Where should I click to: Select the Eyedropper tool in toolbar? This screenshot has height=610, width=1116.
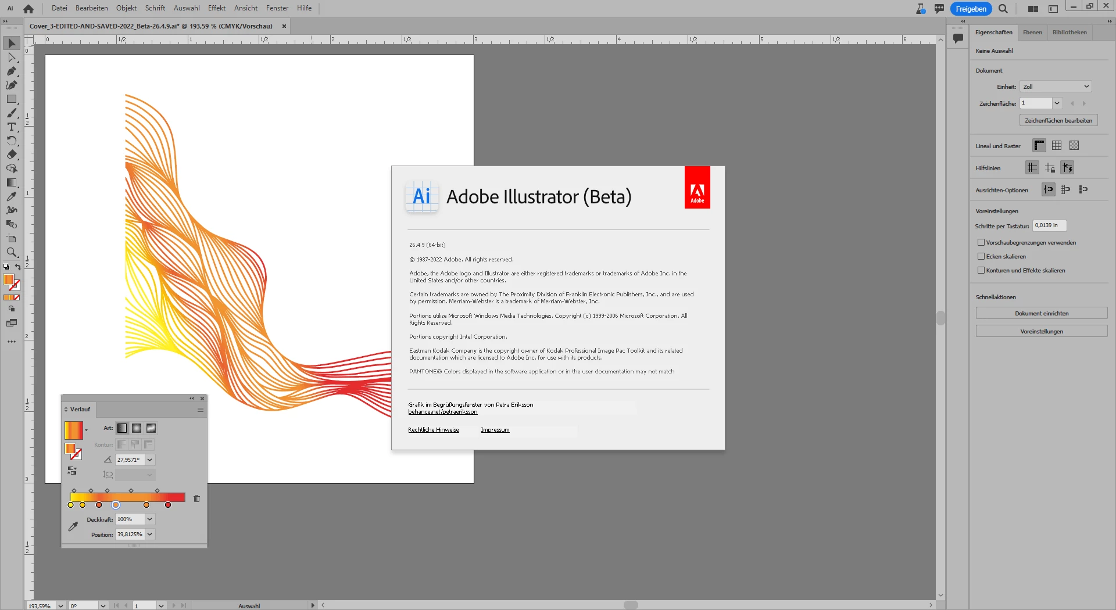[12, 197]
